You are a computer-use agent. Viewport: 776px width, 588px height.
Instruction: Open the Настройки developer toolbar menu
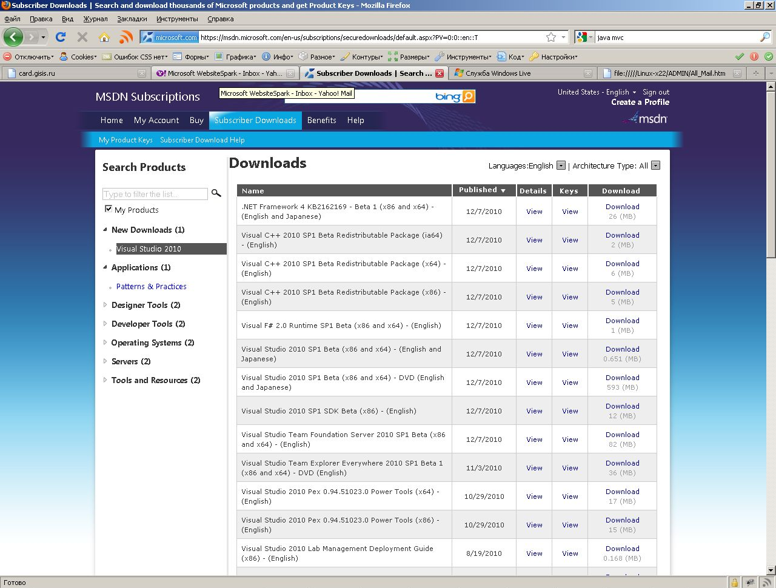tap(554, 56)
